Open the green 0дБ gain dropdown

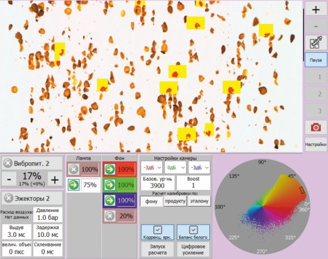(x=175, y=167)
